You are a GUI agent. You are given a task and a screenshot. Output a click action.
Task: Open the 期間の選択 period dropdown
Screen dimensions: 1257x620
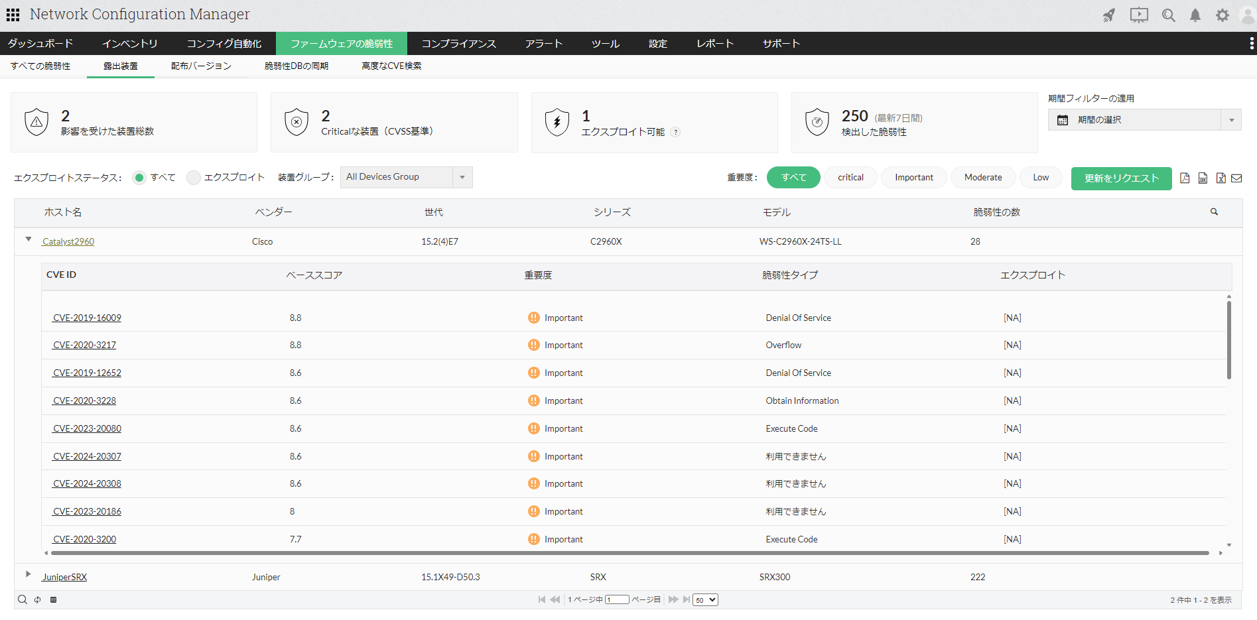coord(1144,120)
